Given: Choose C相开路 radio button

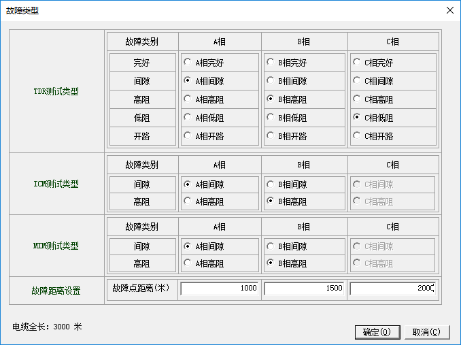Looking at the screenshot, I should tap(357, 136).
